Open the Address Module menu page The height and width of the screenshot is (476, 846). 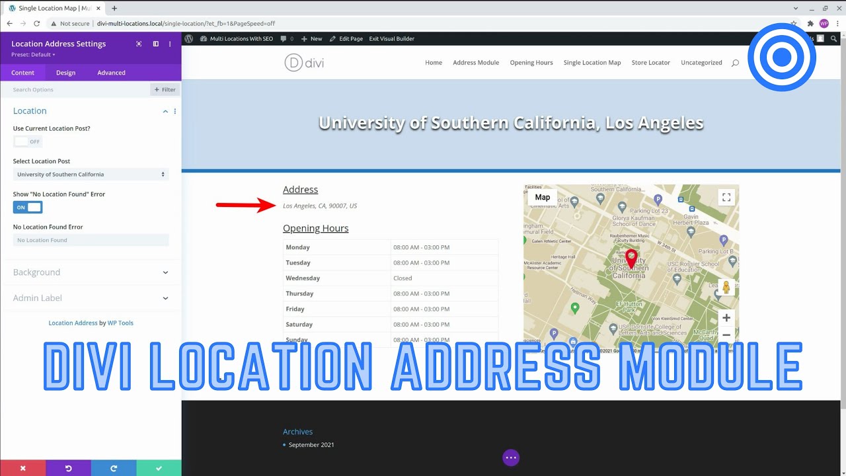(x=476, y=63)
